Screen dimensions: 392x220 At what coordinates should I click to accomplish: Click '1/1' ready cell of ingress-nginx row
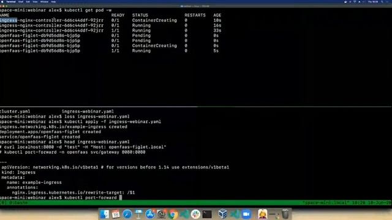pos(115,31)
